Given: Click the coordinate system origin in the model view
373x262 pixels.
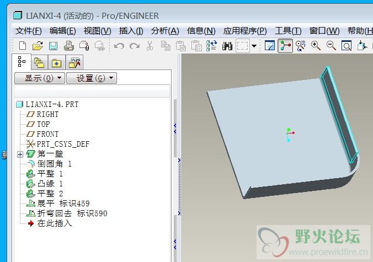Looking at the screenshot, I should (x=289, y=134).
